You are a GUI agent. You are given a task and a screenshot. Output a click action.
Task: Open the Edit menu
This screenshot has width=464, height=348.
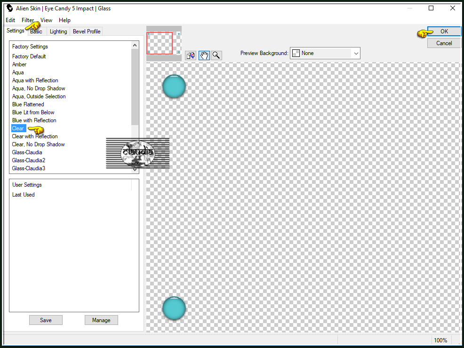[10, 20]
